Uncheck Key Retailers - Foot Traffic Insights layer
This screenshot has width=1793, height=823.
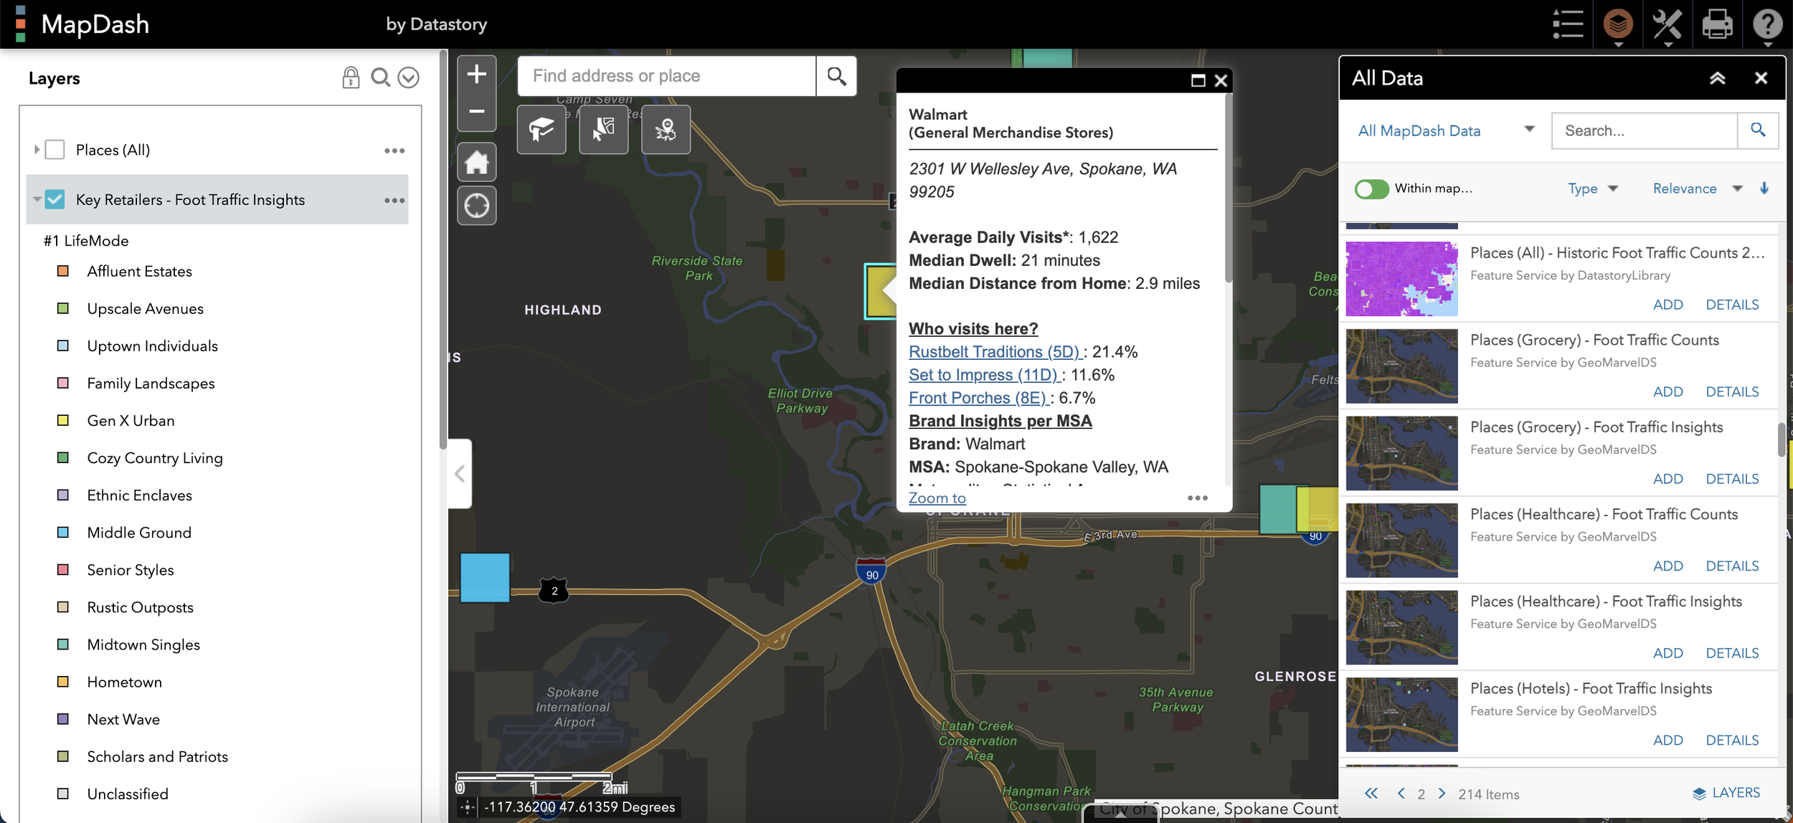55,199
